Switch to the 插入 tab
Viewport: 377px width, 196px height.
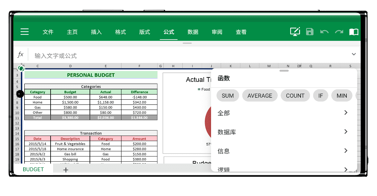(x=96, y=32)
